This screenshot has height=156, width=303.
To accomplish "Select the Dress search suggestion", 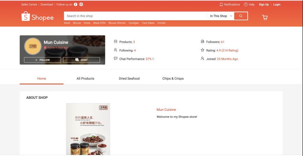I will pyautogui.click(x=87, y=23).
